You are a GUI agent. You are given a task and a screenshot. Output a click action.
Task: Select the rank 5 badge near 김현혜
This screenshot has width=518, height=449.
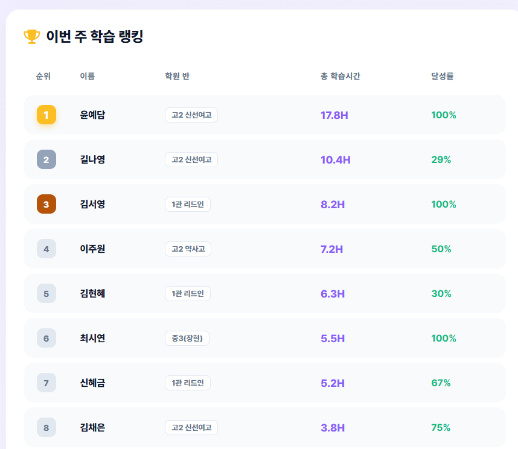click(x=46, y=293)
